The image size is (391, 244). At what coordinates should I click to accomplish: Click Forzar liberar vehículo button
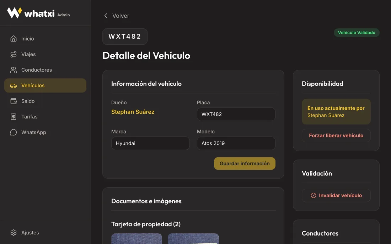[x=336, y=135]
